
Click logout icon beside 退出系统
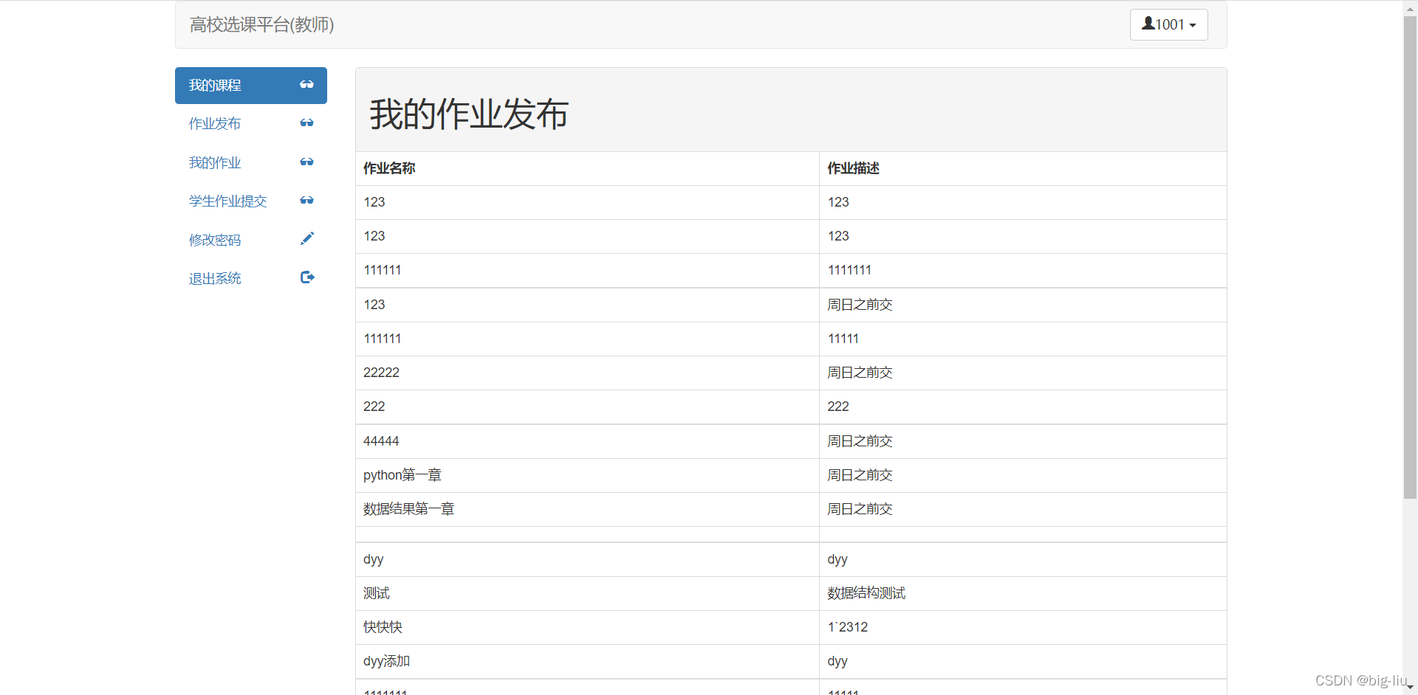click(x=307, y=277)
